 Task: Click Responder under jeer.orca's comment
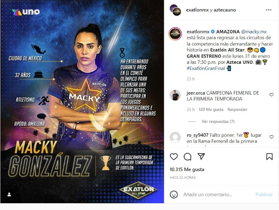pos(237,110)
